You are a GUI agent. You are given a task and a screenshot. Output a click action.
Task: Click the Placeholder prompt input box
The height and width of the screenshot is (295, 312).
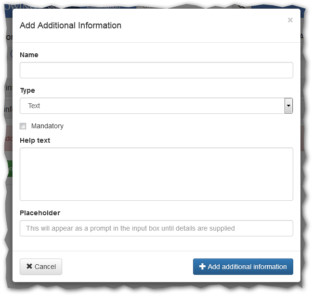coord(156,228)
